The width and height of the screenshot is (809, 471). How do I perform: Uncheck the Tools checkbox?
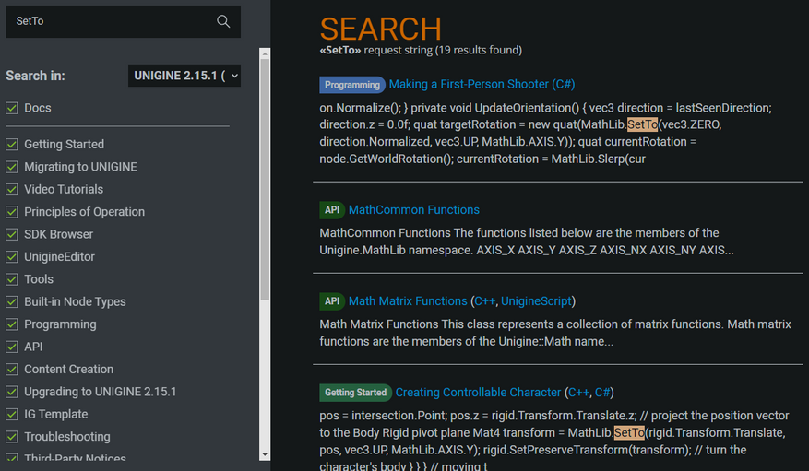[12, 279]
